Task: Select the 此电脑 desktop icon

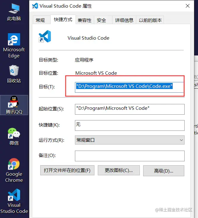Action: [14, 12]
